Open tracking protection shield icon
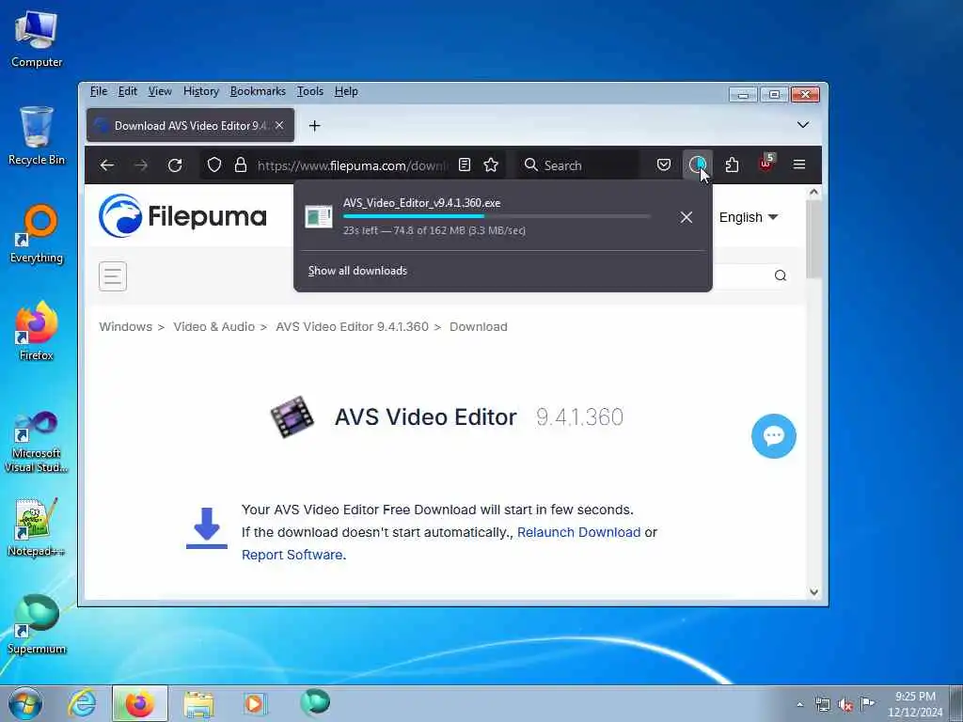This screenshot has width=963, height=722. pyautogui.click(x=213, y=165)
